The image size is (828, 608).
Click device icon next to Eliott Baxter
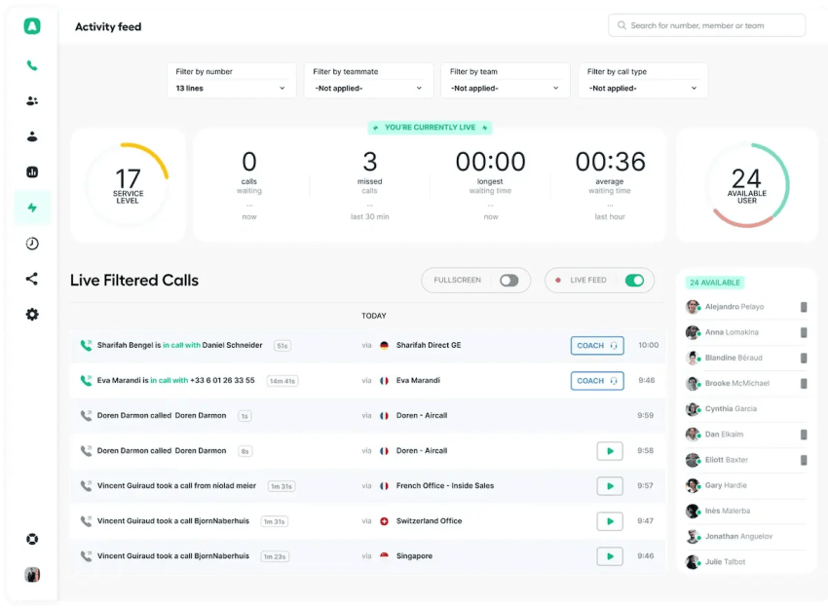[x=804, y=460]
